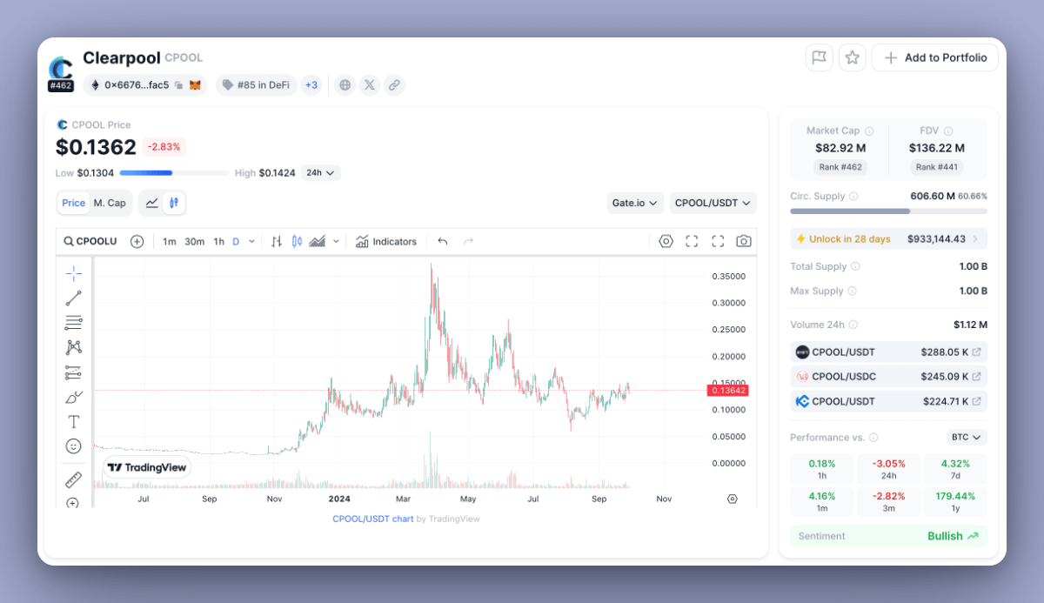The width and height of the screenshot is (1044, 603).
Task: Take chart snapshot camera icon
Action: pyautogui.click(x=744, y=241)
